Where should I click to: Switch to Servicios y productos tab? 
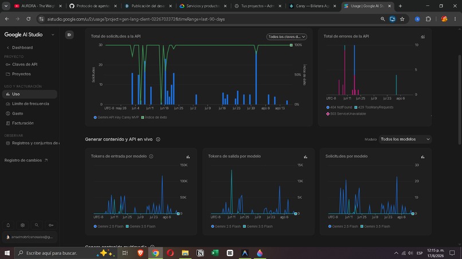(203, 6)
